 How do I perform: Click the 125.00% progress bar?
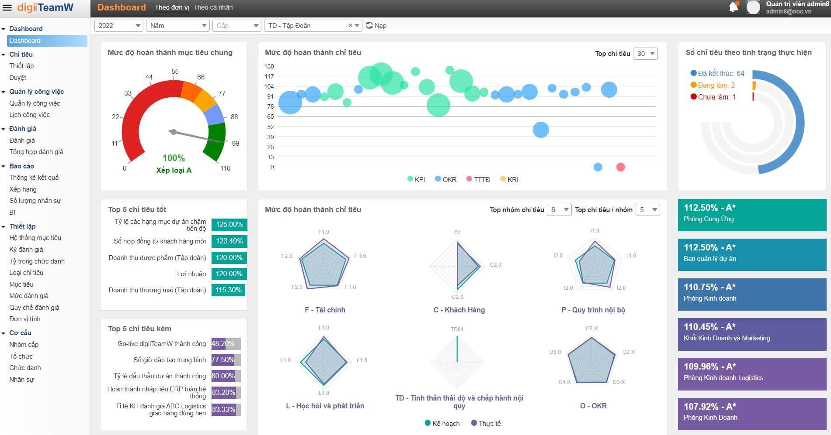coord(229,225)
